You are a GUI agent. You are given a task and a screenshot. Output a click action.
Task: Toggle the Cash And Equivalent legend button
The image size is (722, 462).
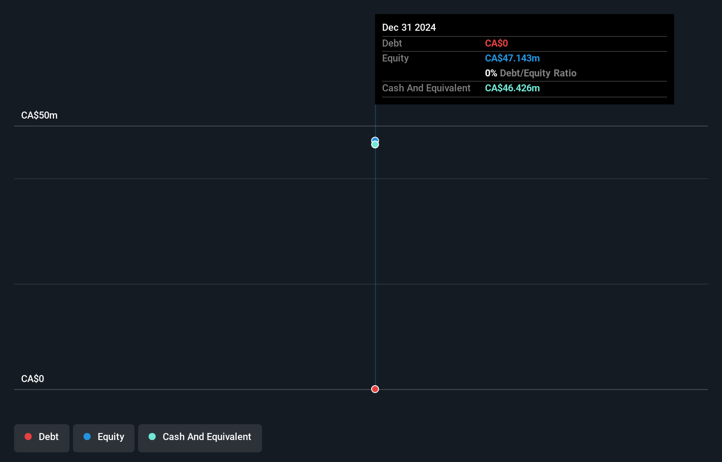click(x=200, y=438)
